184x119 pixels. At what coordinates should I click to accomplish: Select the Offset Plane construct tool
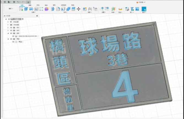[113, 9]
